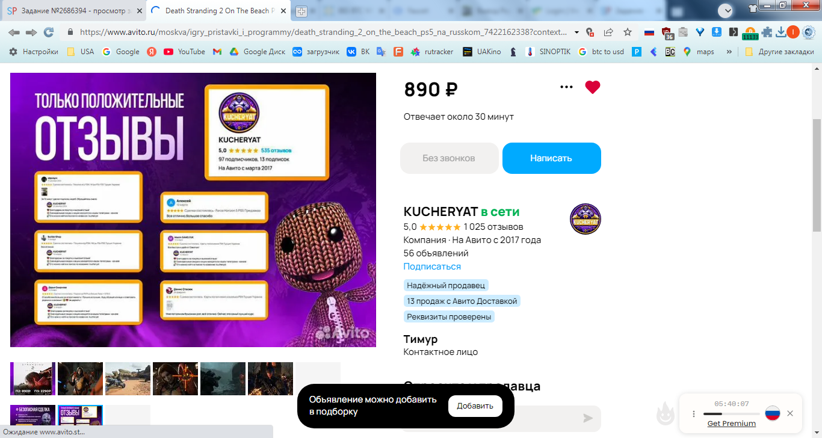The image size is (822, 438).
Task: Select the Death Stranding 2 On The Beach tab
Action: [220, 11]
